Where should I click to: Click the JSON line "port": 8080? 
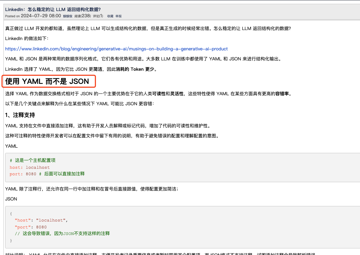coord(31,227)
